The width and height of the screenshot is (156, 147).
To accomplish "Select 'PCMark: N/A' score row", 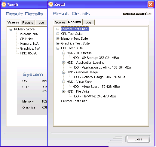I will [29, 34].
